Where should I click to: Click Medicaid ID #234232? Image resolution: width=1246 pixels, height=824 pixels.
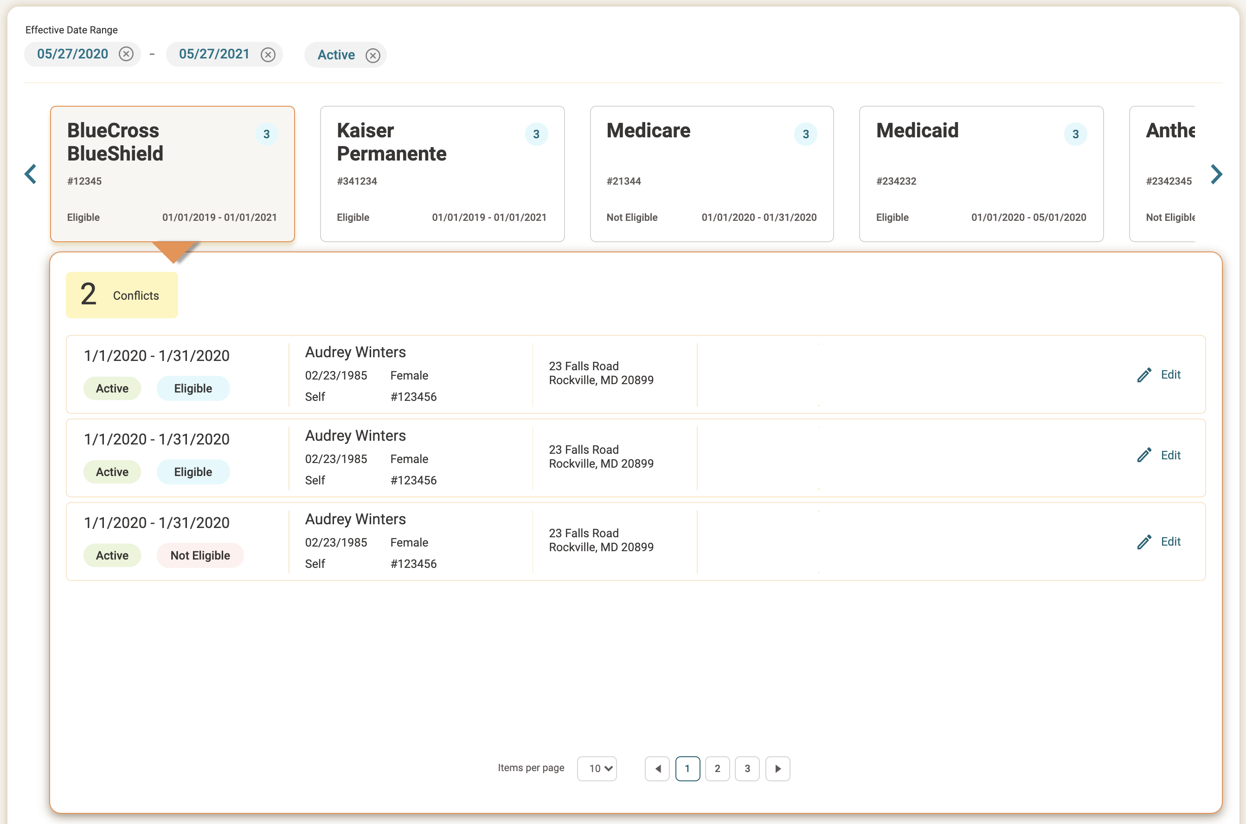896,181
